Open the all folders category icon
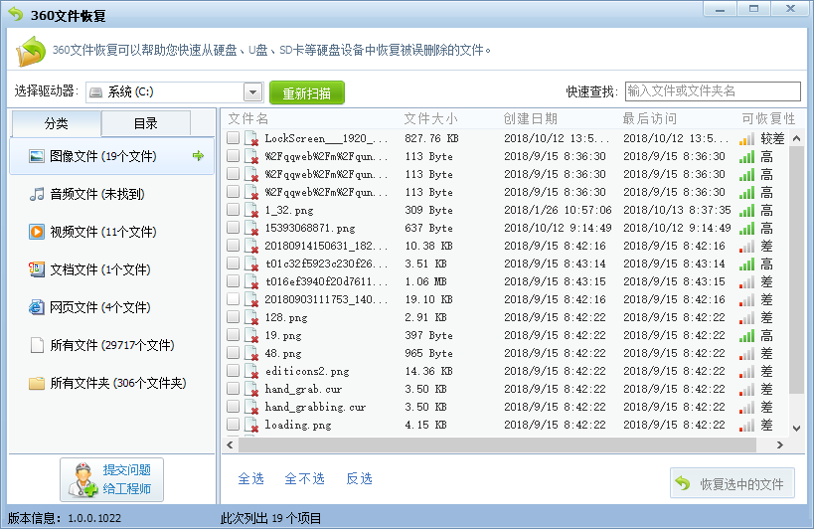Viewport: 814px width, 529px height. (37, 383)
